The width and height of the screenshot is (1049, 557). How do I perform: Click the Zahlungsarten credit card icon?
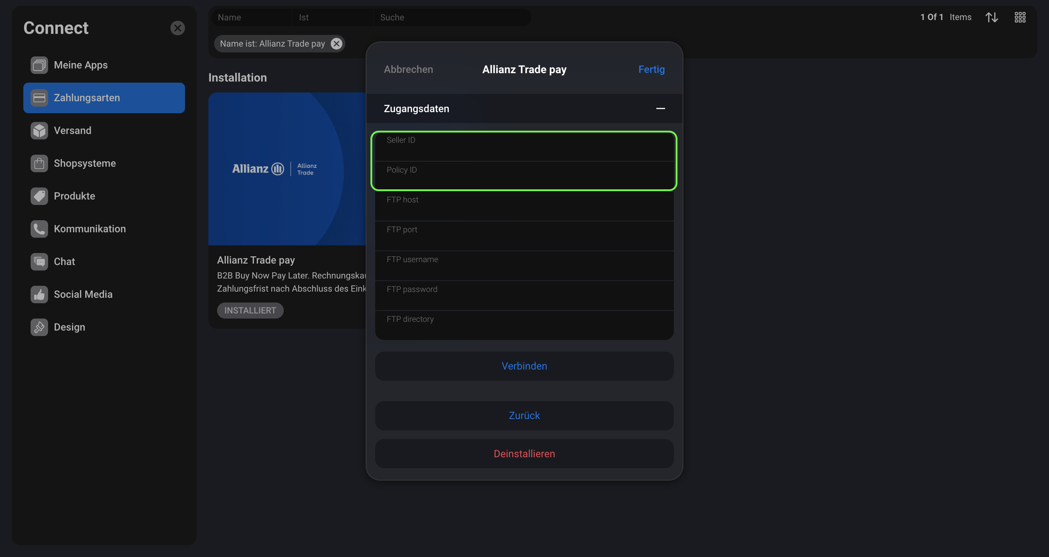click(39, 98)
